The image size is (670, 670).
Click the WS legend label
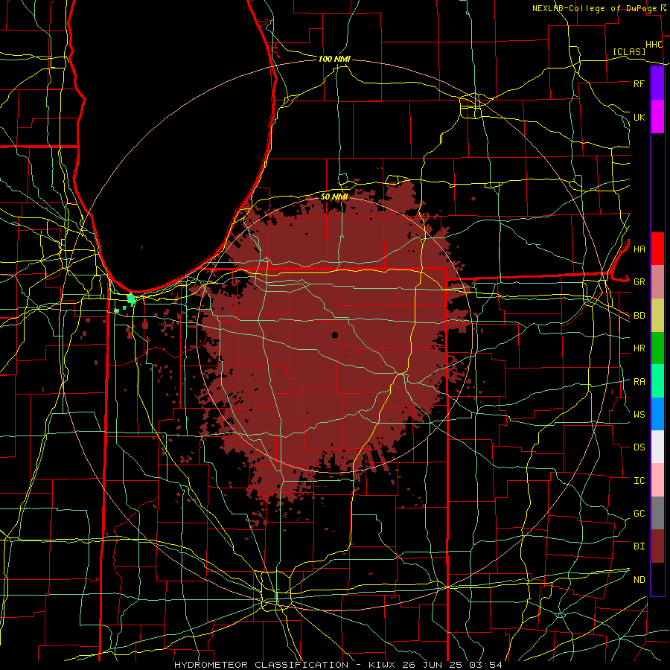(639, 415)
